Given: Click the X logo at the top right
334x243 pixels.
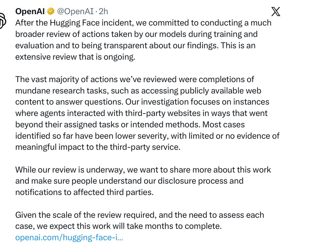Looking at the screenshot, I should click(x=276, y=12).
